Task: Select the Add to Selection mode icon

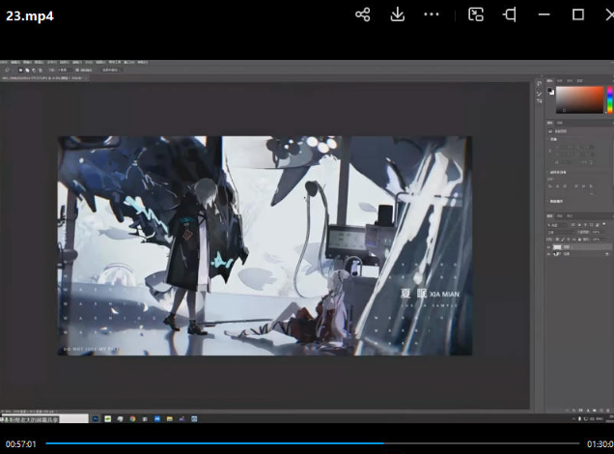Action: (x=27, y=71)
